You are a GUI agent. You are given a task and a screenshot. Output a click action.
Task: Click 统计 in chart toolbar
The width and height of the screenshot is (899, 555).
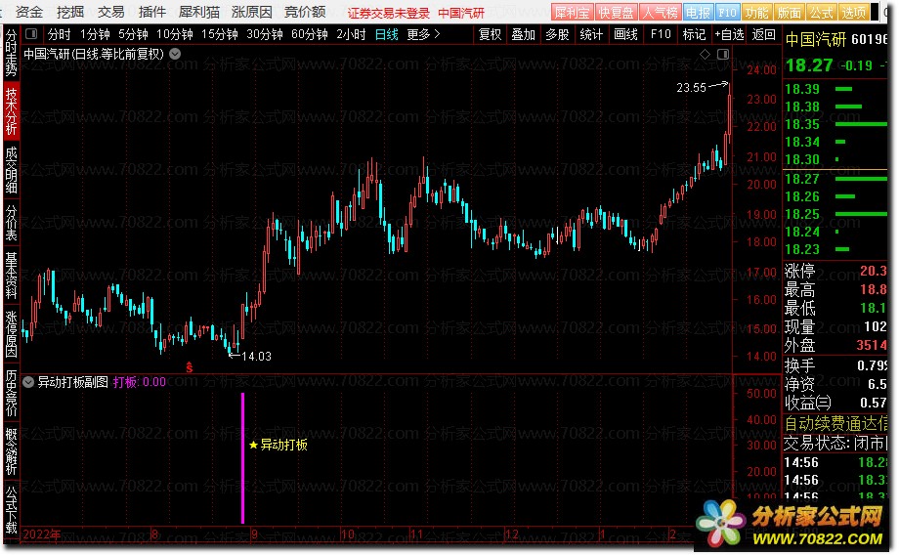tap(591, 34)
